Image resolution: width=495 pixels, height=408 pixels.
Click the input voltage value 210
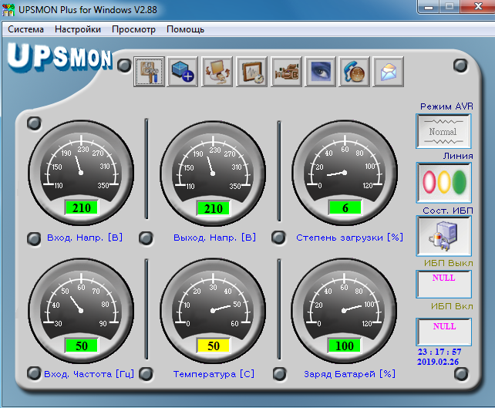[x=82, y=207]
